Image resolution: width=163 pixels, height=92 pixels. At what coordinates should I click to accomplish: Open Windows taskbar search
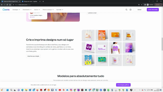point(11,90)
